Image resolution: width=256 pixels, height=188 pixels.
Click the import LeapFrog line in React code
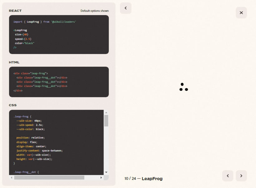(x=45, y=22)
